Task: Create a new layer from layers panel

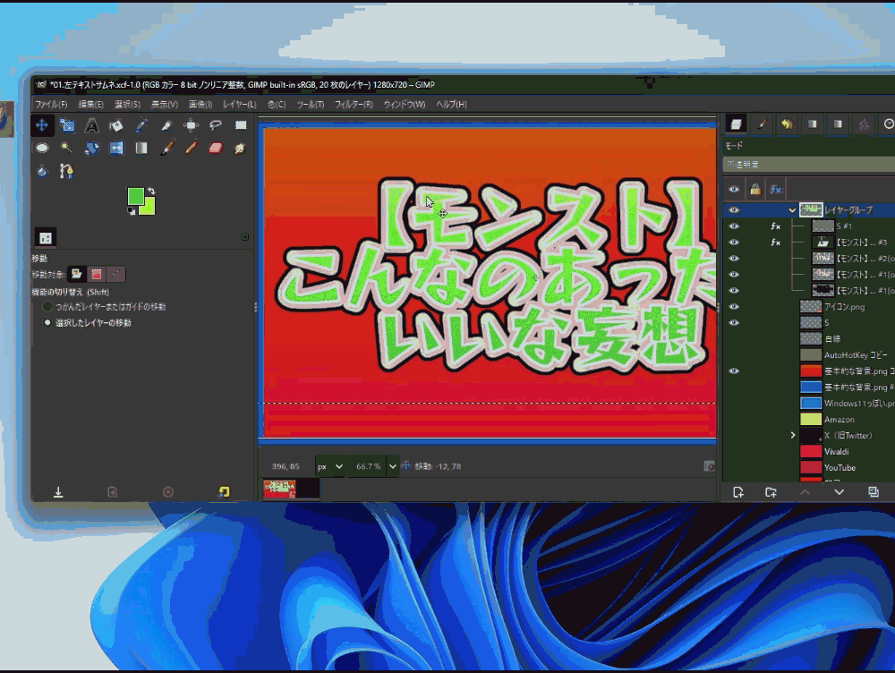Action: click(738, 492)
